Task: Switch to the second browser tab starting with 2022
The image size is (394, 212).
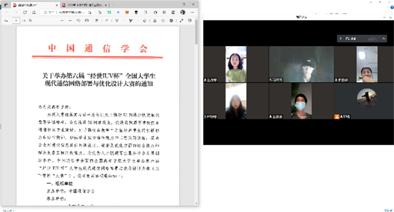Action: tap(85, 5)
